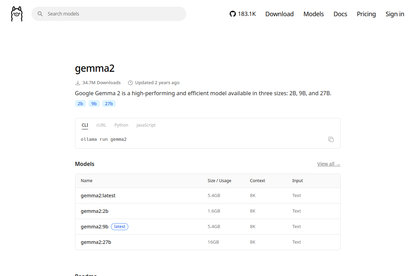This screenshot has width=415, height=276.
Task: Click the Context column header
Action: click(x=258, y=181)
